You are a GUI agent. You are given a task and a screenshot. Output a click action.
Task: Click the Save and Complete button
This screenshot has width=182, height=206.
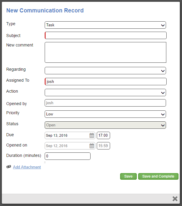coord(158,176)
